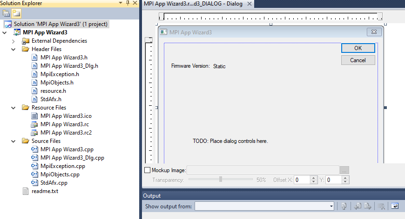
Task: Select the file name MPI App Wizard3.h
Action: point(64,58)
